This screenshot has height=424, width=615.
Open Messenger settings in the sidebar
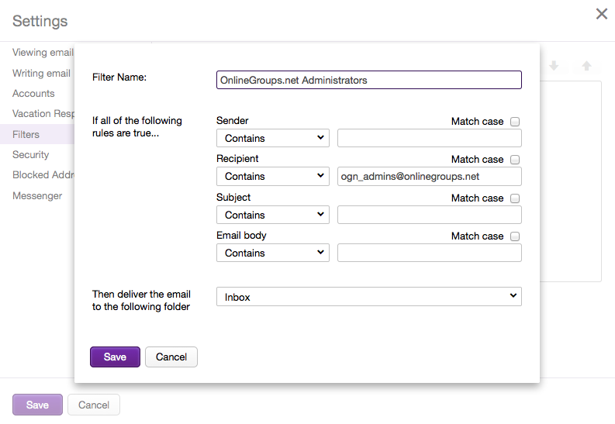[x=37, y=196]
